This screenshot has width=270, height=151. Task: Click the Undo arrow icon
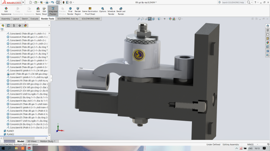(x=52, y=2)
